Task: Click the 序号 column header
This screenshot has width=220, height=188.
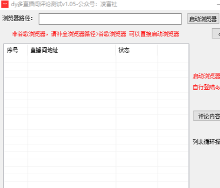Action: click(x=15, y=50)
